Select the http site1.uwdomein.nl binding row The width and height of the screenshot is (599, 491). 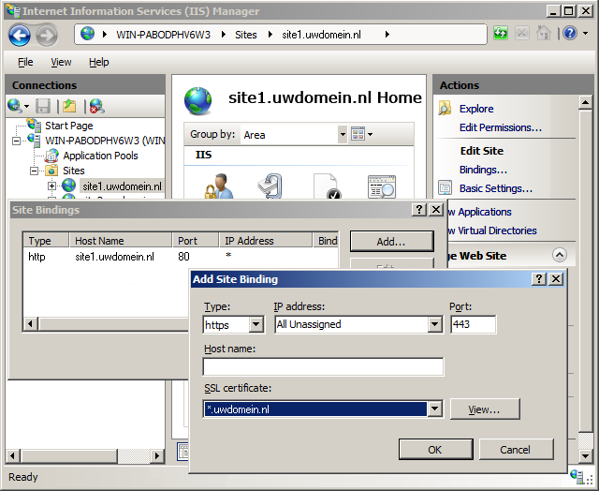pyautogui.click(x=181, y=256)
